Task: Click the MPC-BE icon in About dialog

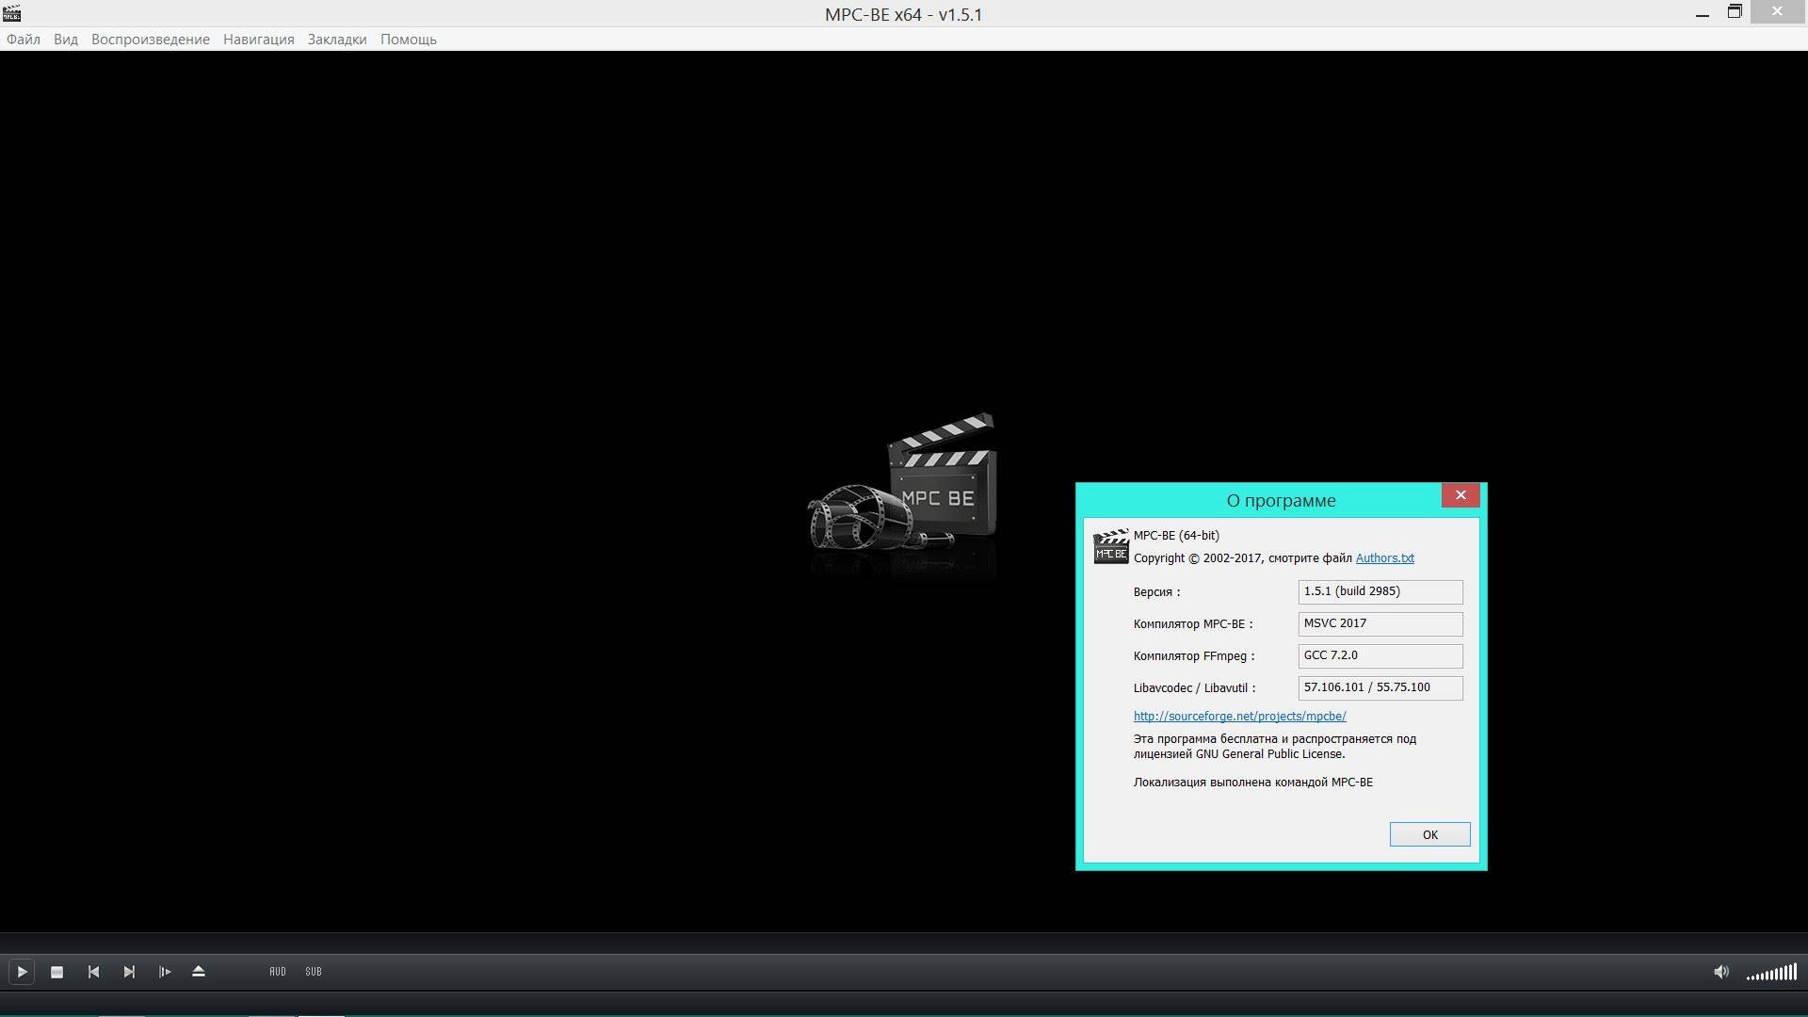Action: tap(1110, 546)
